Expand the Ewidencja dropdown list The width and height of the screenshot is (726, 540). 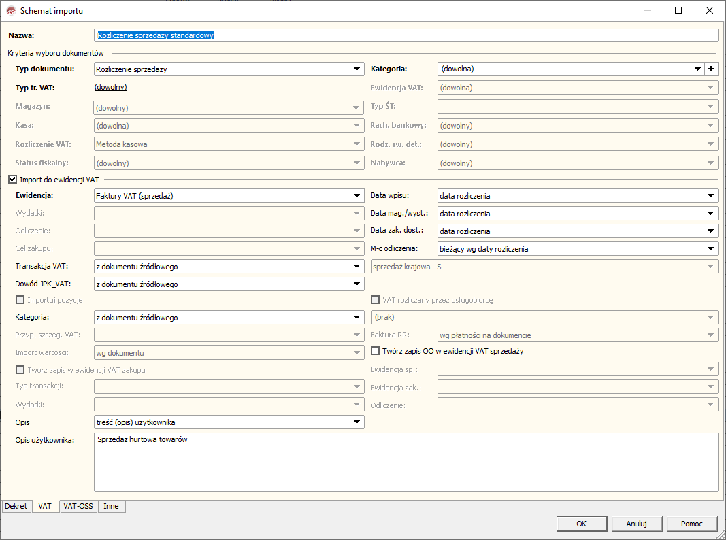357,196
